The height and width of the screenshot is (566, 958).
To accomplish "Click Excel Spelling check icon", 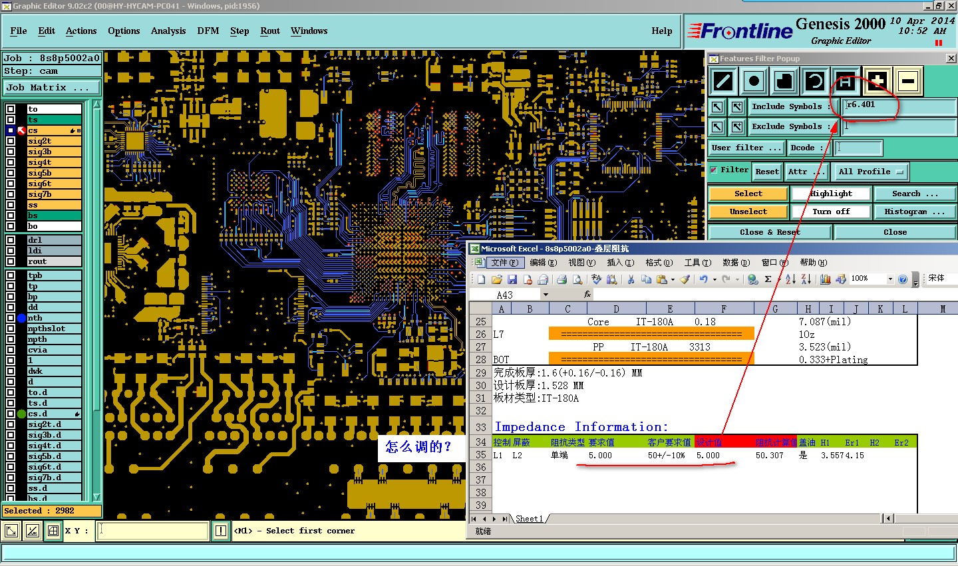I will [x=596, y=279].
